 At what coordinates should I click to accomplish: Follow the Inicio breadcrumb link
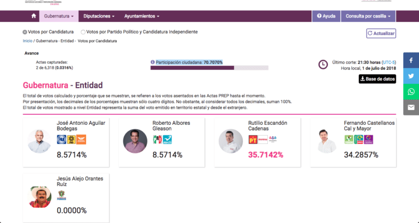(27, 41)
